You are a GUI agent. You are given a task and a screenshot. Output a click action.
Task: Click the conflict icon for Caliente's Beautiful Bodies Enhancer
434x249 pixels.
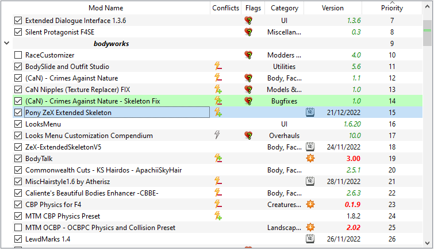[x=218, y=193]
